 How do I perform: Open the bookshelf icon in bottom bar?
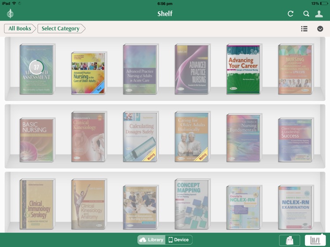point(315,240)
